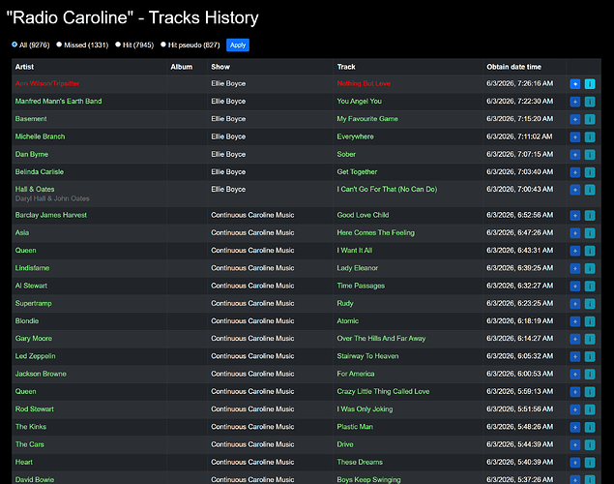
Task: Click plus icon for Jackson Browne row
Action: click(575, 374)
